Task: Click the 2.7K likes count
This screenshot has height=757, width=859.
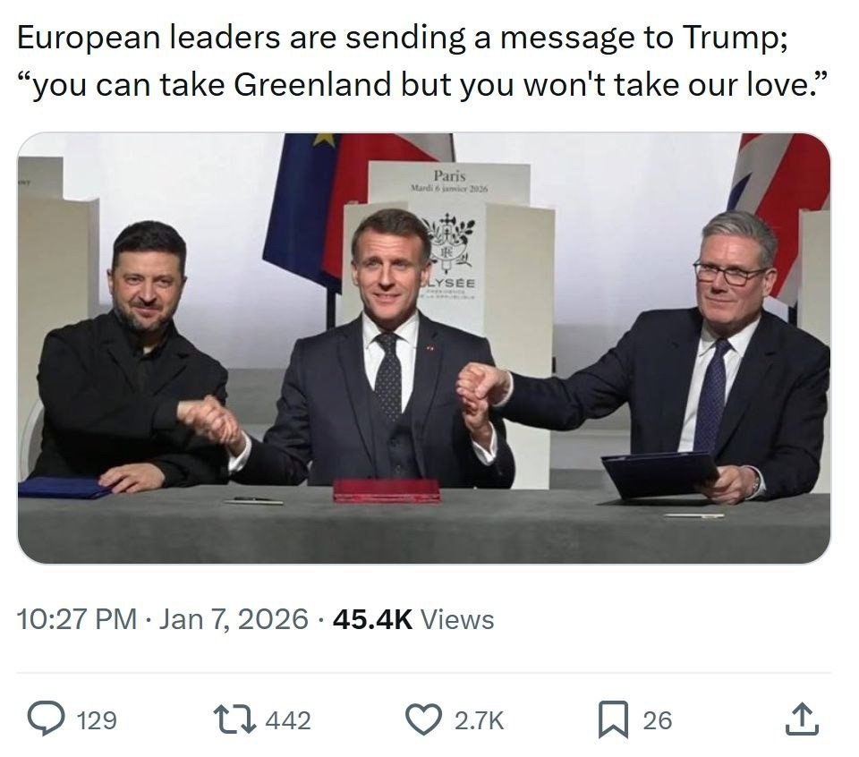Action: point(480,720)
